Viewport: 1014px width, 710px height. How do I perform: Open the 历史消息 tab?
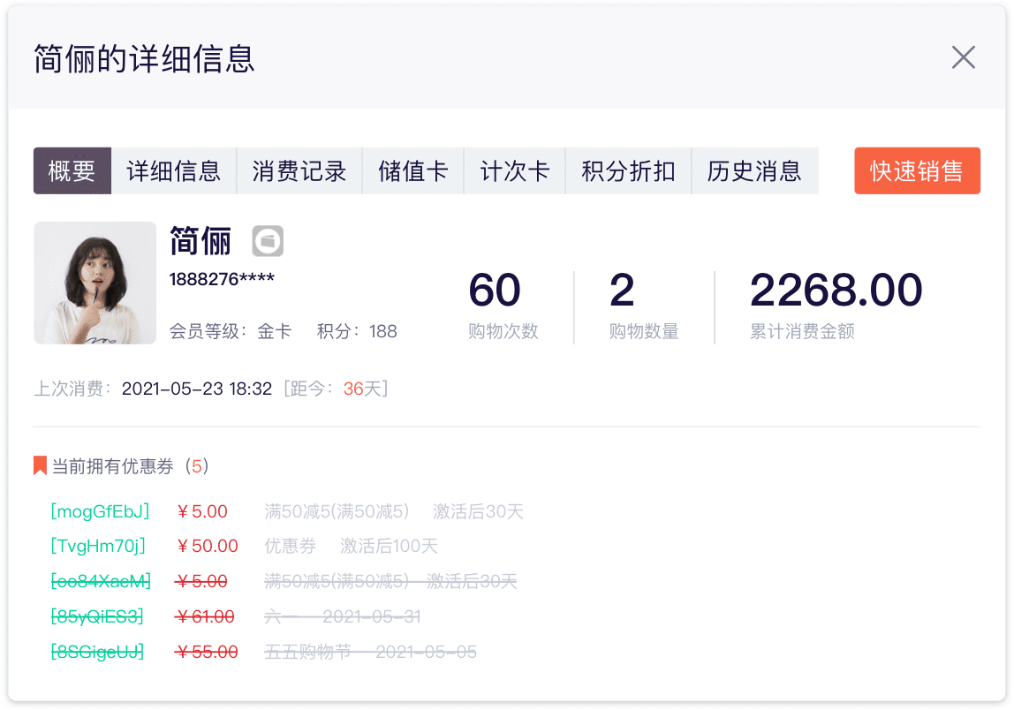[x=753, y=170]
